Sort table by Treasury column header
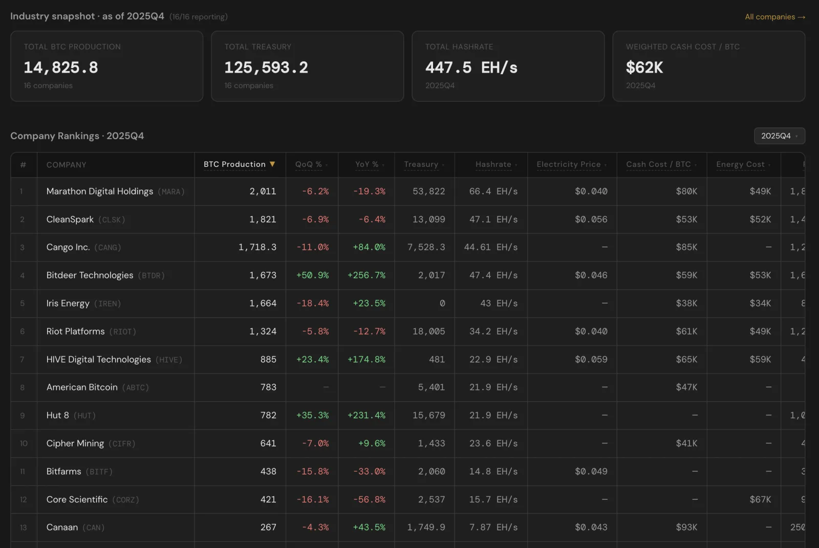Screen dimensions: 819x548 [424, 164]
